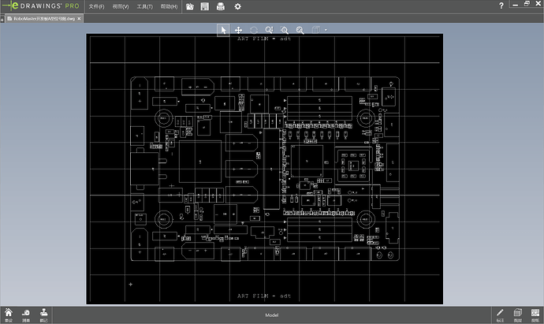Open the 文件(F) menu
This screenshot has width=544, height=324.
[x=97, y=6]
